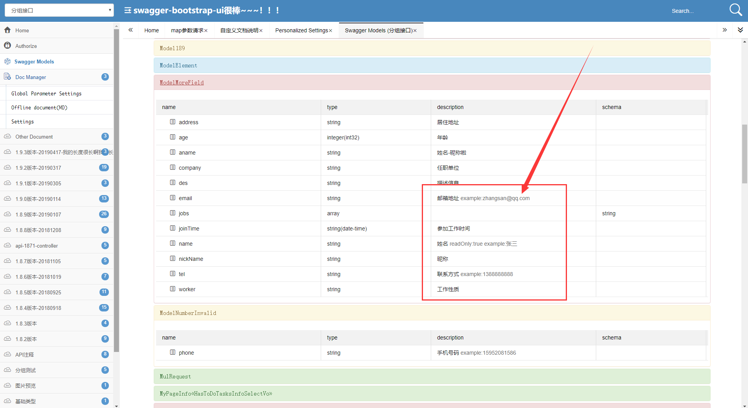The width and height of the screenshot is (748, 408).
Task: Click the Doc Manager document icon
Action: point(7,77)
